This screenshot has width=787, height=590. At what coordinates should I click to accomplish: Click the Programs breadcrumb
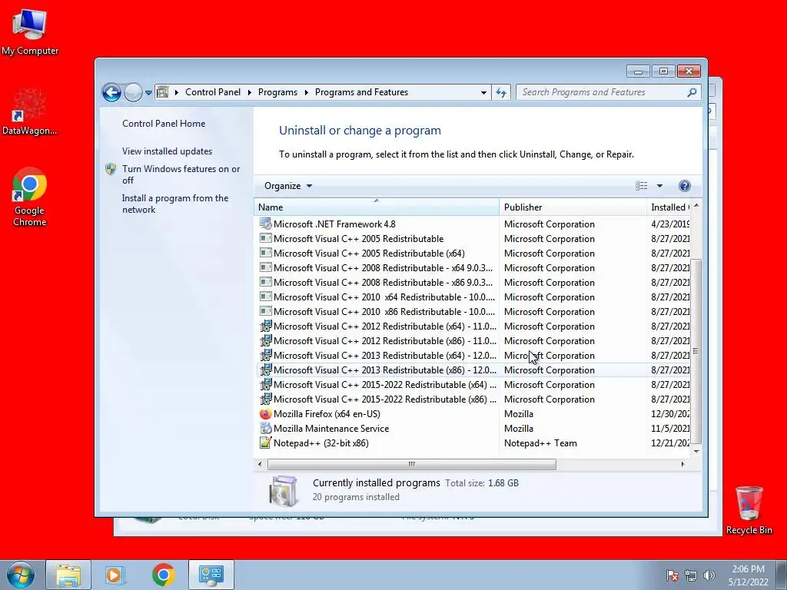click(x=277, y=92)
